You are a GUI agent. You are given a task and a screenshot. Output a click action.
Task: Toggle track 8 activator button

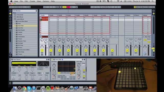click(103, 50)
